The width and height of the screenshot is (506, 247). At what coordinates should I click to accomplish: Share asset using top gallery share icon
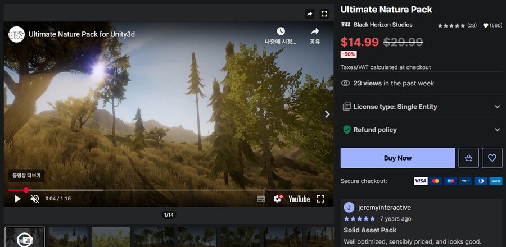pos(310,13)
